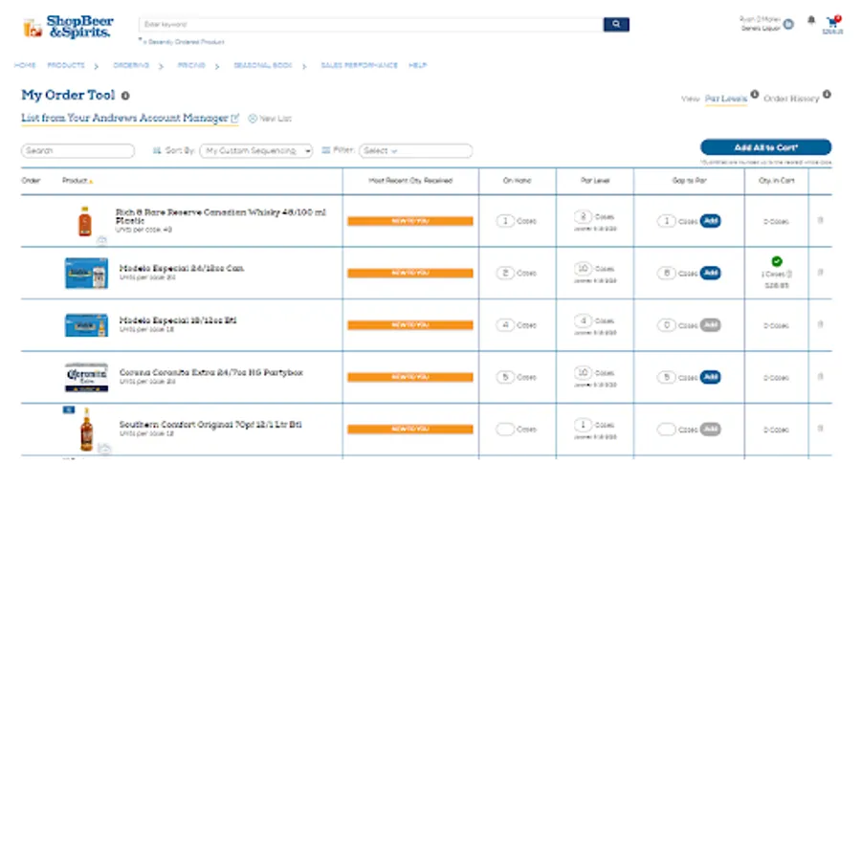The image size is (861, 861).
Task: Open the Sort By My Custom Sequencing dropdown
Action: (x=256, y=151)
